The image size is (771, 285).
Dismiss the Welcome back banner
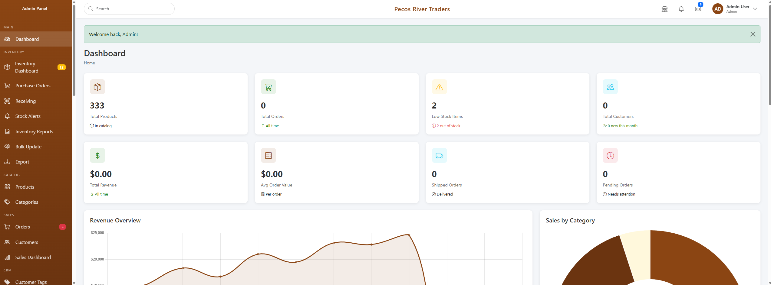point(753,34)
